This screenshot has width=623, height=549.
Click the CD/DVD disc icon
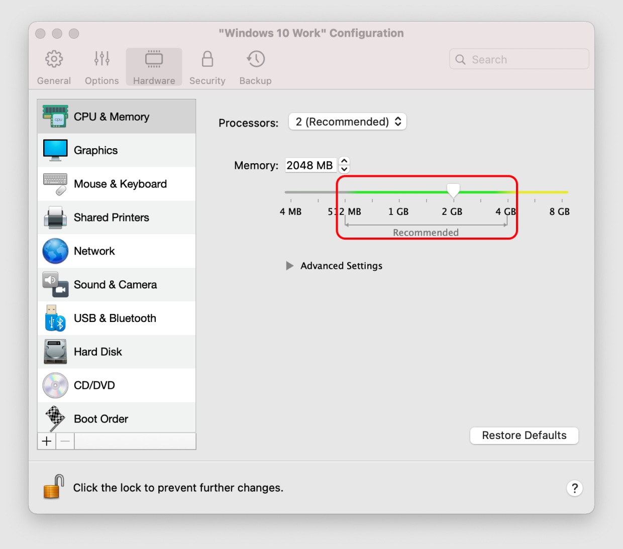click(x=55, y=385)
